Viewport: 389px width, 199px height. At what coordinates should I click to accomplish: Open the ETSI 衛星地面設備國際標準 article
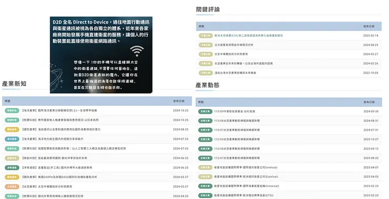(244, 195)
